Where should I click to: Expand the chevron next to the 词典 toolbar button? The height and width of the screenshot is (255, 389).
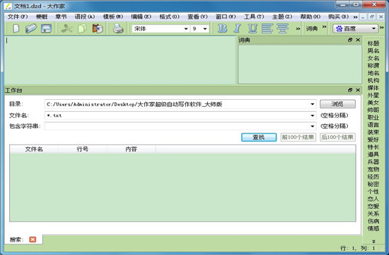click(324, 27)
